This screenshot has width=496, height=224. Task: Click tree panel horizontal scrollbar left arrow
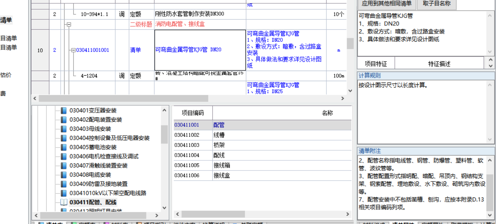pyautogui.click(x=36, y=215)
